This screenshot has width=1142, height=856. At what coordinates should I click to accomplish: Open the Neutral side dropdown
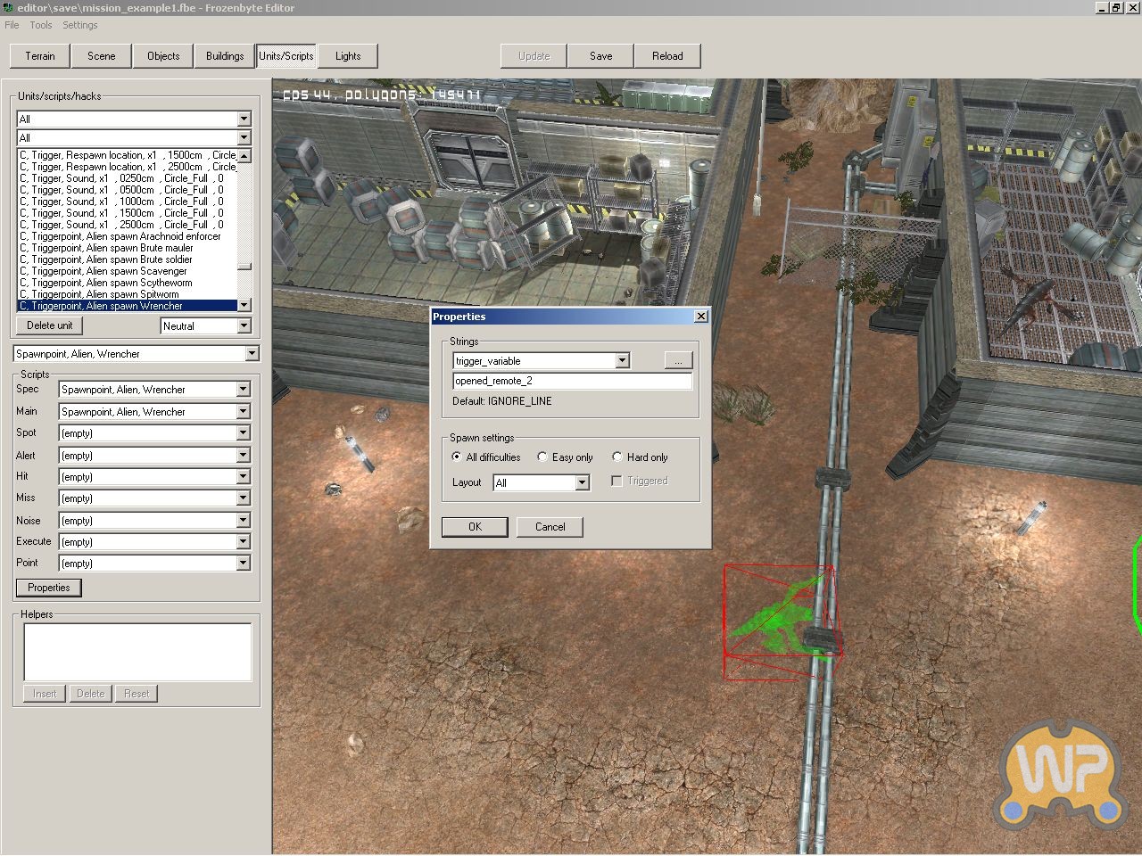click(244, 326)
